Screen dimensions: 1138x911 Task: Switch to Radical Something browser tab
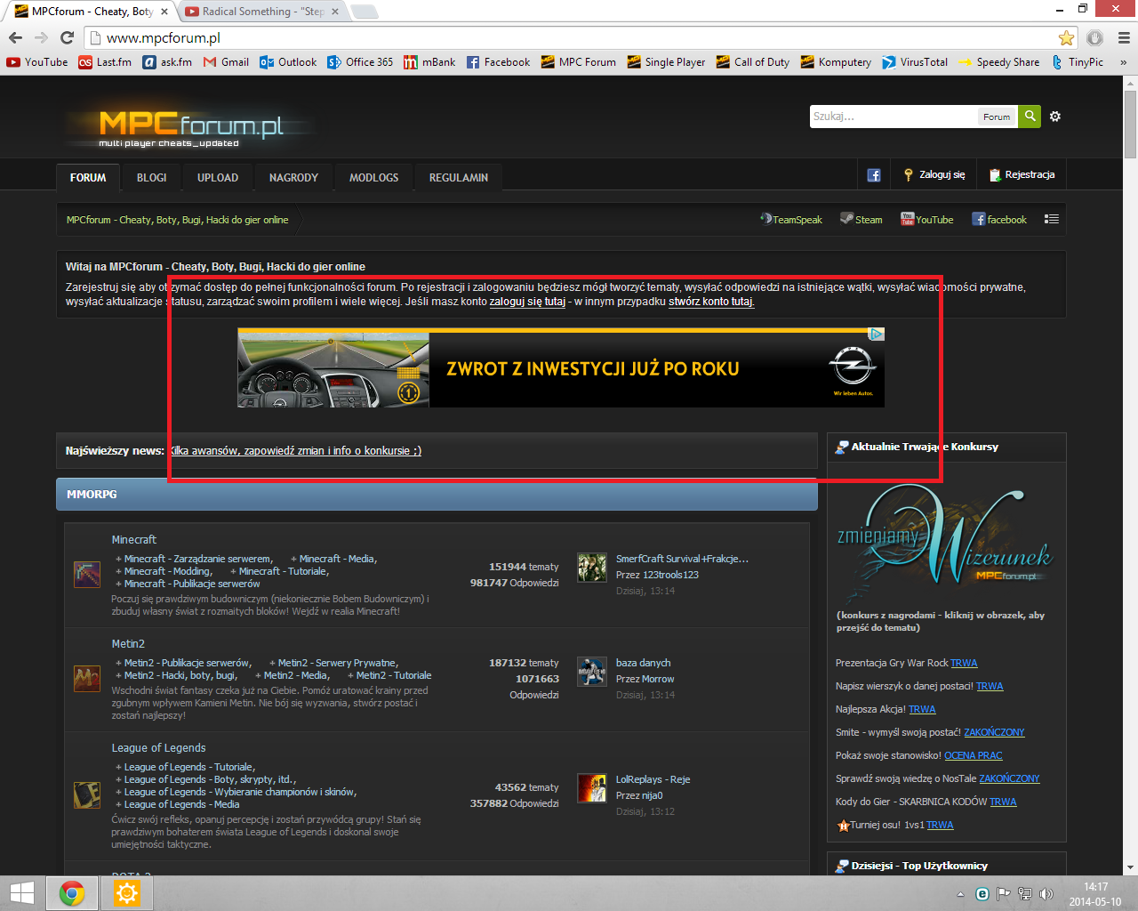coord(262,12)
